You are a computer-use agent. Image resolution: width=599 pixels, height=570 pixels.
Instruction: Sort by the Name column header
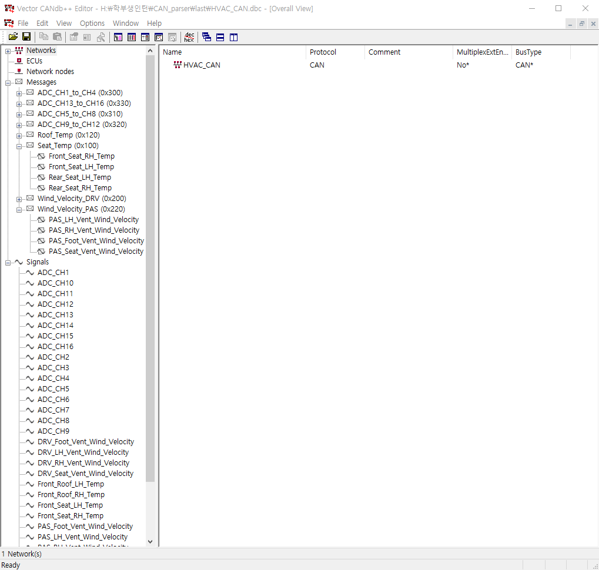[x=233, y=52]
